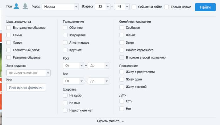Check Ничего серьезного option
This screenshot has height=125, width=220.
(x=122, y=50)
